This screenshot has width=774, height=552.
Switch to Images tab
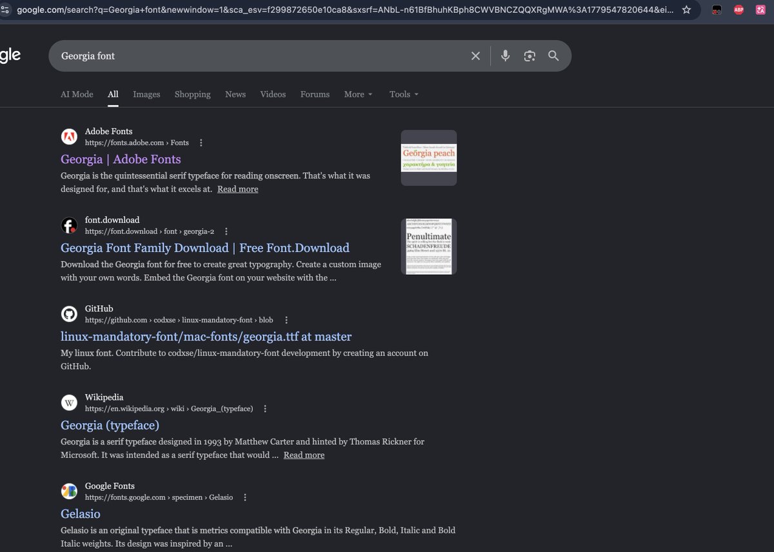tap(146, 94)
